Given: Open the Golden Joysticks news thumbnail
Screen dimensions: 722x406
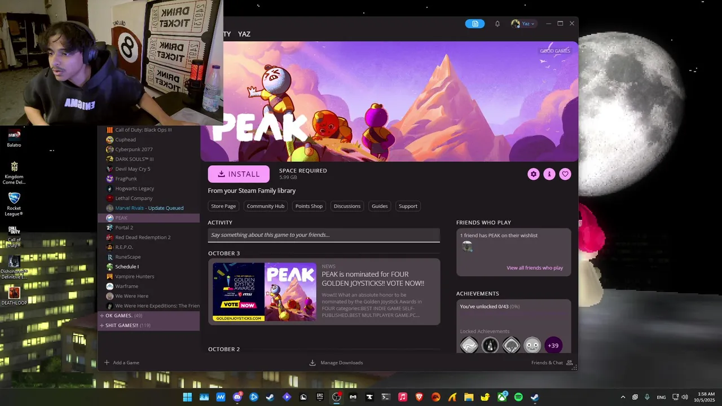Looking at the screenshot, I should 265,292.
